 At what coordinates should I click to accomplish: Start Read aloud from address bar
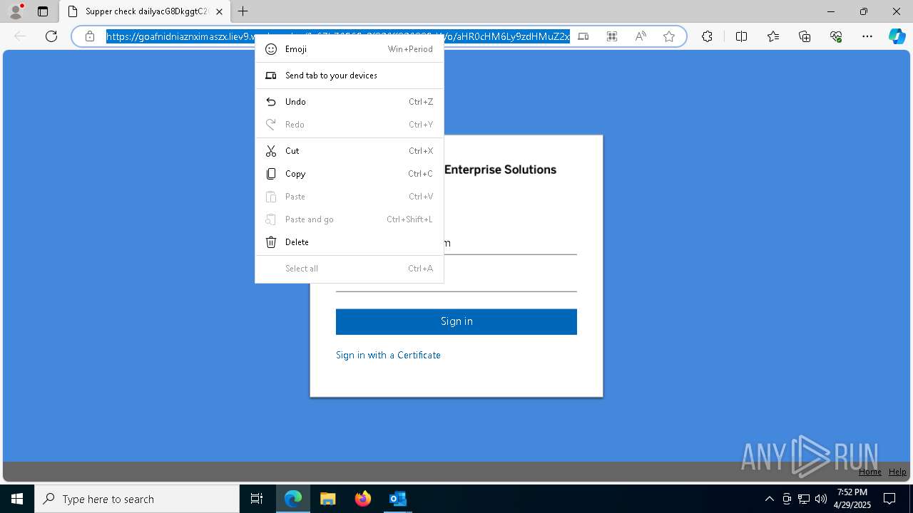click(x=641, y=36)
